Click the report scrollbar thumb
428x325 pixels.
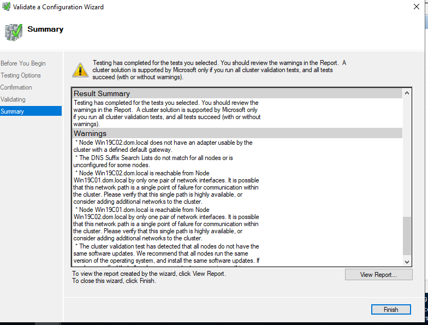[x=407, y=235]
